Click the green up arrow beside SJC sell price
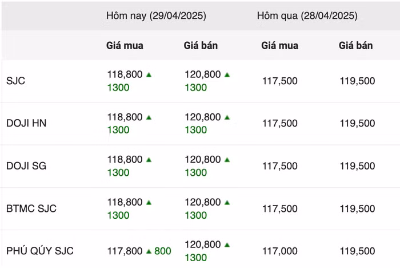 227,74
